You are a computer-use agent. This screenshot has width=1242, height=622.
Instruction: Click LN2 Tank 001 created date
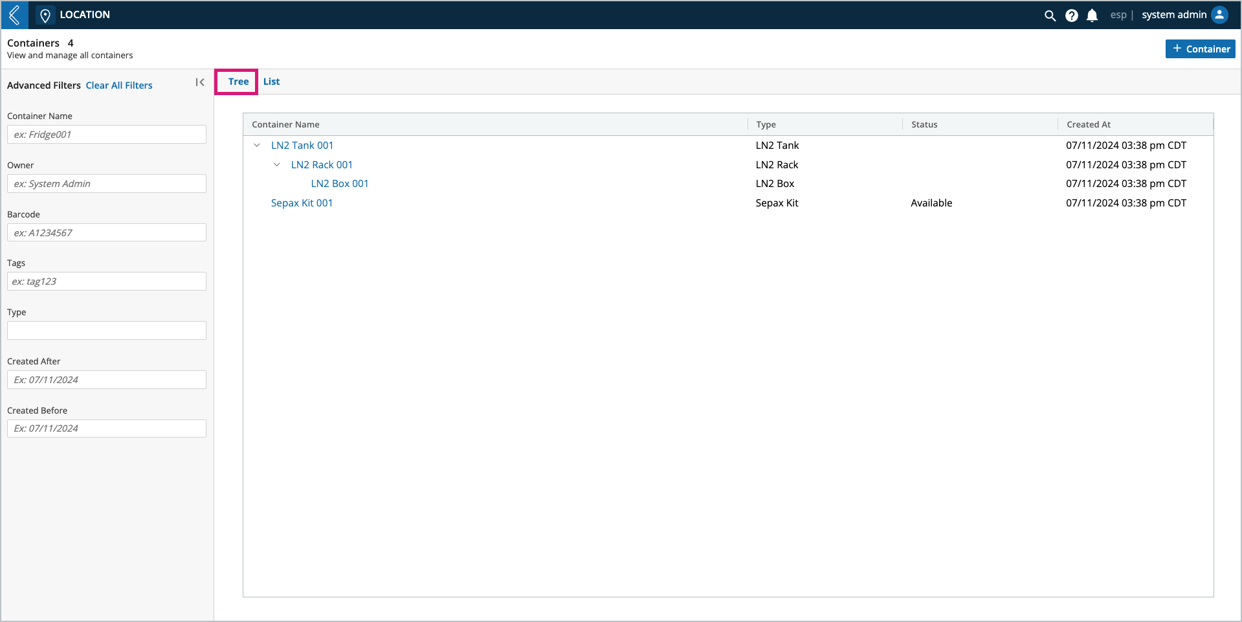[1126, 146]
